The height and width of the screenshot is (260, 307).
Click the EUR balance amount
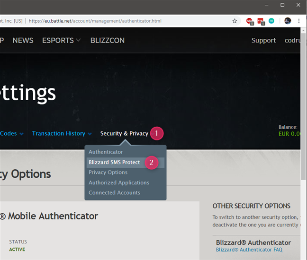[289, 134]
